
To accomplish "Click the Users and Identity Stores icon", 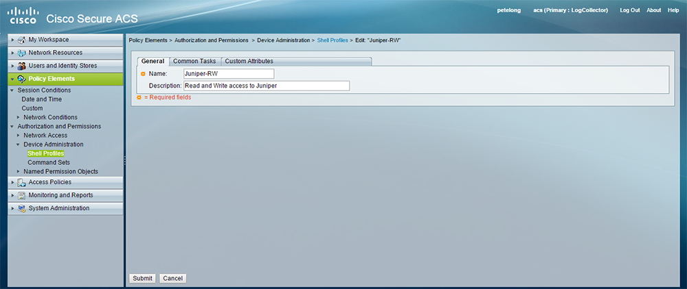I will (21, 66).
